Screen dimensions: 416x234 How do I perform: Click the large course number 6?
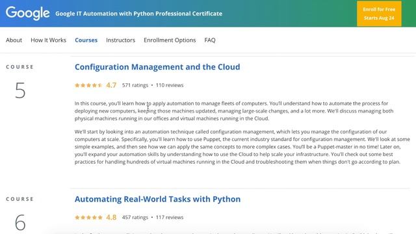point(20,222)
